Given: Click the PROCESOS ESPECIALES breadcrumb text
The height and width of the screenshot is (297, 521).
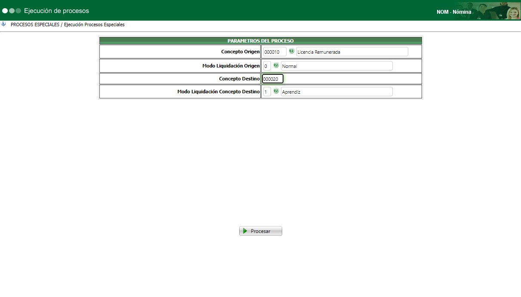Looking at the screenshot, I should (35, 24).
